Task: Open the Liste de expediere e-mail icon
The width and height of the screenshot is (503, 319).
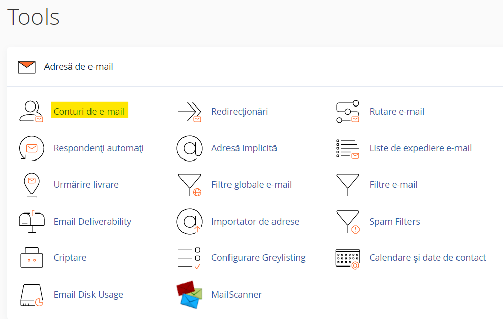Action: point(348,148)
